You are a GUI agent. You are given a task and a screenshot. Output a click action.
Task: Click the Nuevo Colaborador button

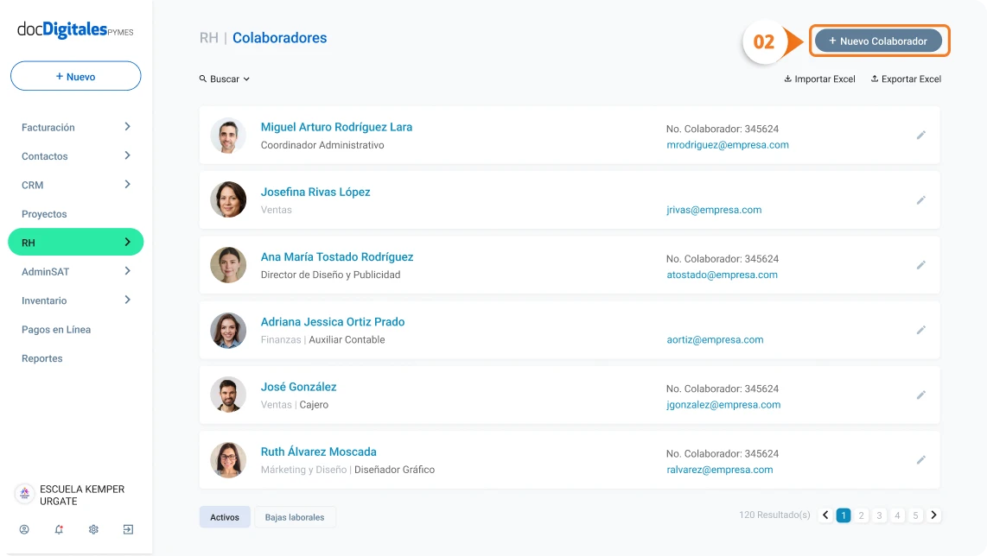[878, 41]
